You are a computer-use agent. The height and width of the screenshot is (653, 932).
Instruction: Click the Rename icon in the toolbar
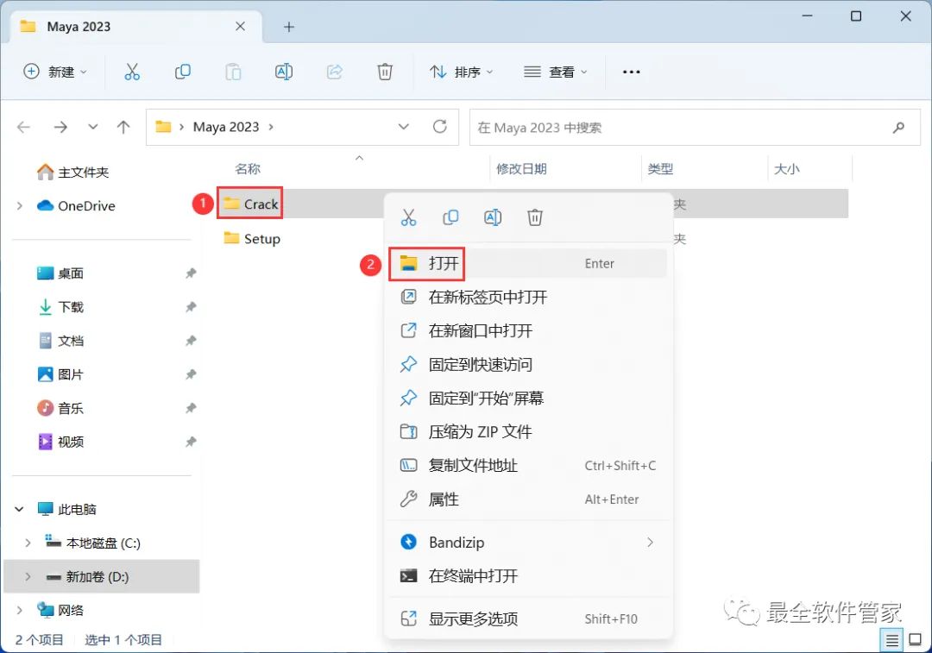point(284,72)
